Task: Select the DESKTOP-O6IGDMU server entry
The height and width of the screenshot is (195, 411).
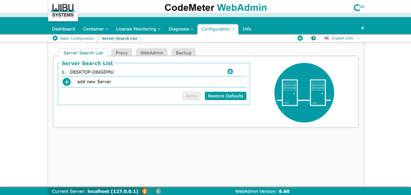Action: pos(92,72)
